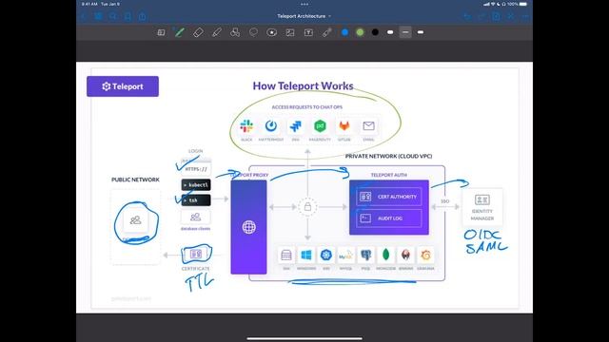Click the PagerDuty icon in the diagram

(320, 126)
